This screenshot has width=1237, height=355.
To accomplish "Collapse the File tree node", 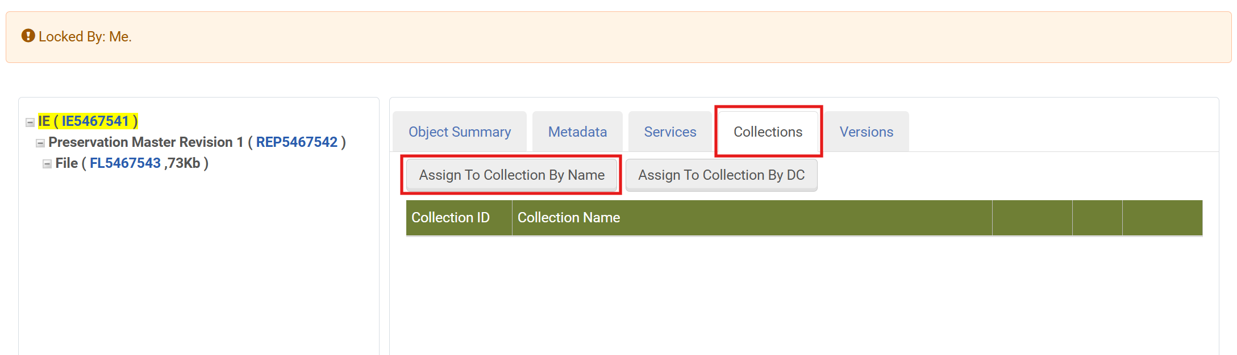I will click(x=47, y=163).
